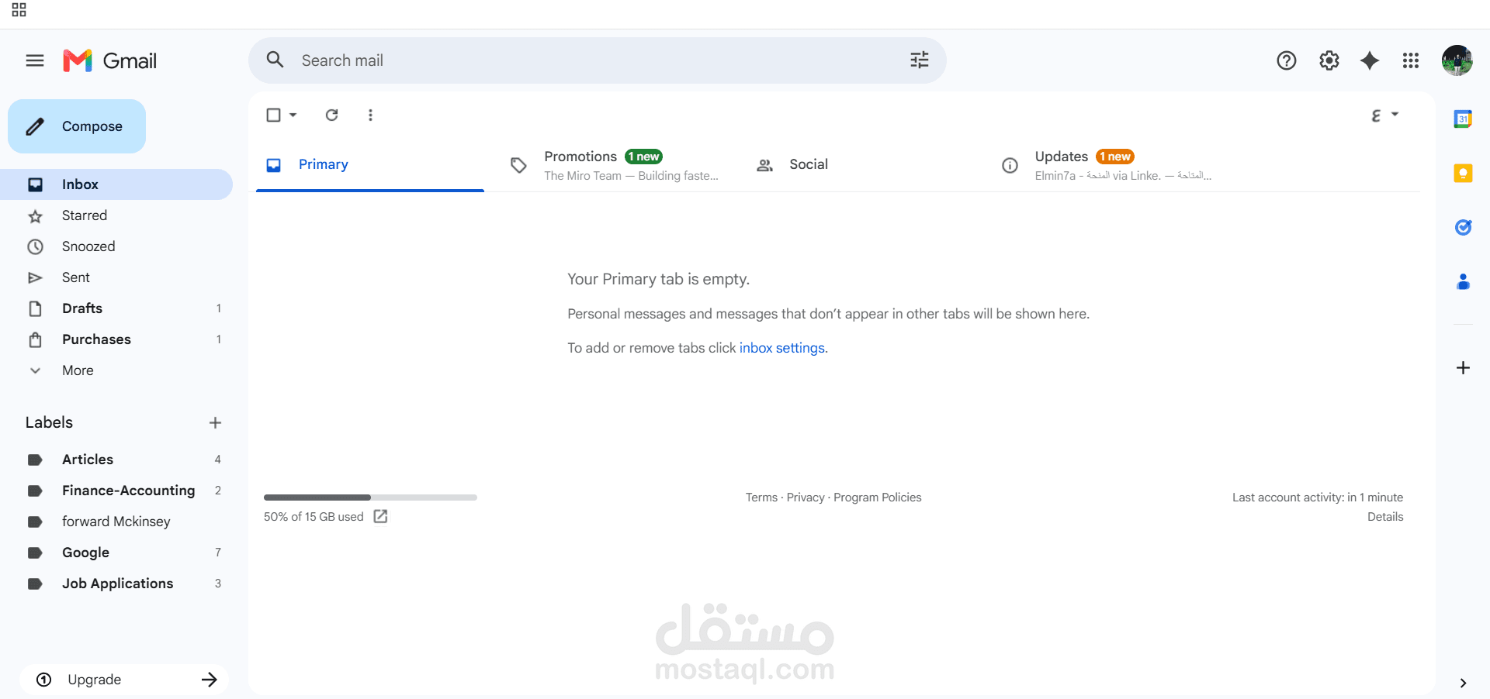Open the Articles label

(116, 460)
